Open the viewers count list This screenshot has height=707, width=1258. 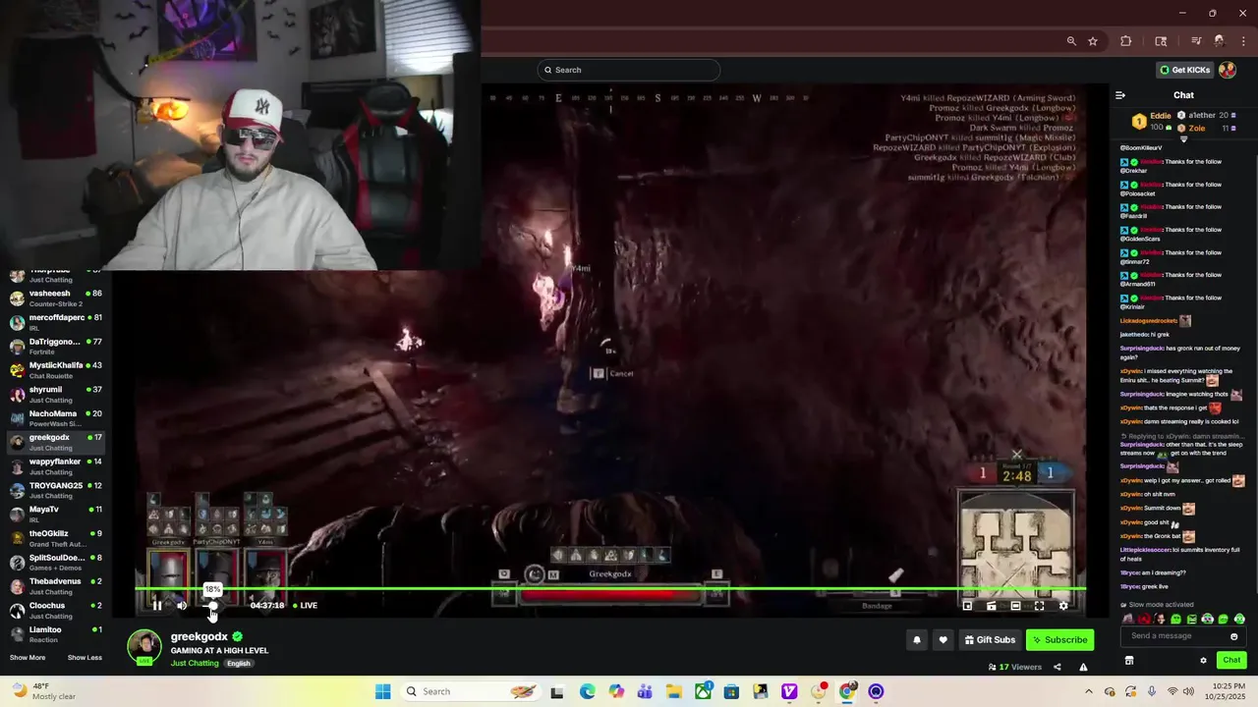pos(1015,667)
